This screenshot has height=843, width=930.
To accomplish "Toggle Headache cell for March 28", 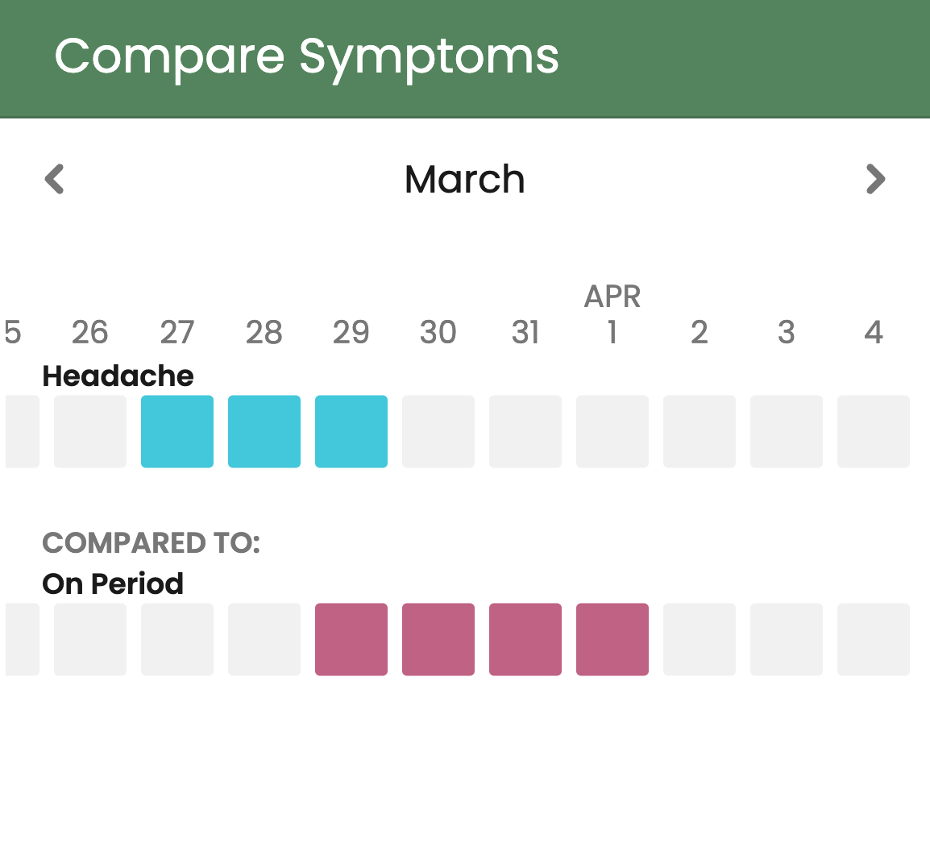I will coord(264,431).
